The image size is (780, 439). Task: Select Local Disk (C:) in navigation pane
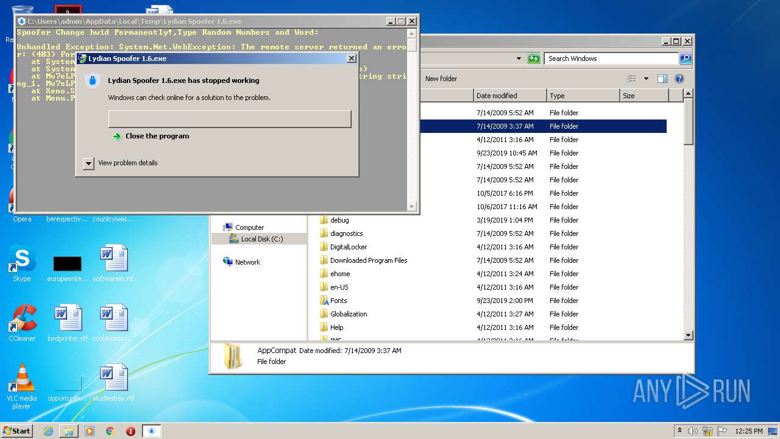[261, 239]
